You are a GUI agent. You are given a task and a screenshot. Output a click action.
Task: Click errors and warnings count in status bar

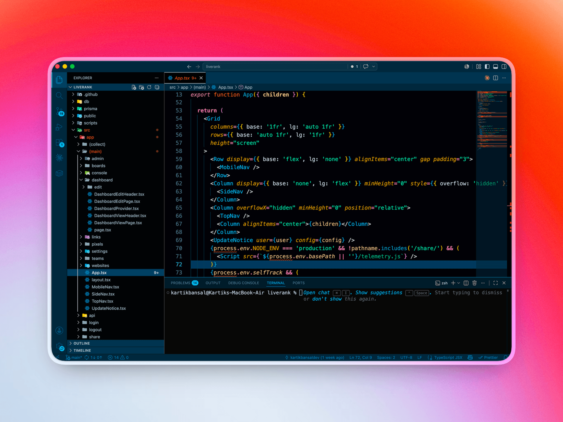click(x=118, y=358)
